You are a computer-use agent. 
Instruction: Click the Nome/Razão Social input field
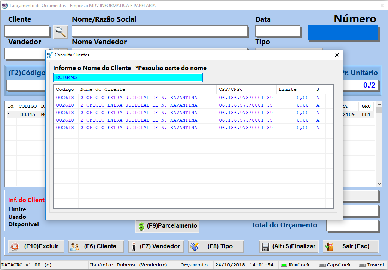pos(160,31)
